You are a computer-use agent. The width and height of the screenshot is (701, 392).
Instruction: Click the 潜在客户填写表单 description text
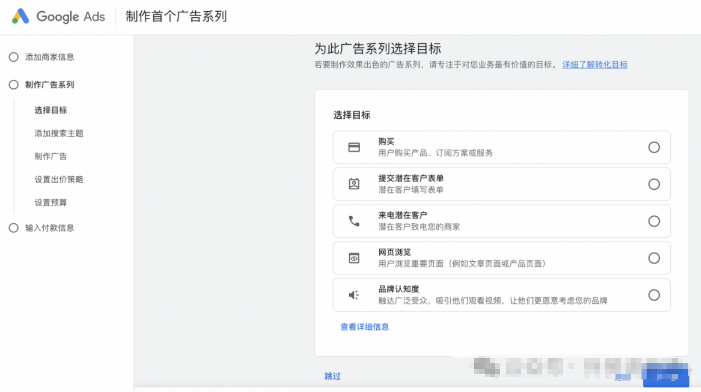(411, 190)
